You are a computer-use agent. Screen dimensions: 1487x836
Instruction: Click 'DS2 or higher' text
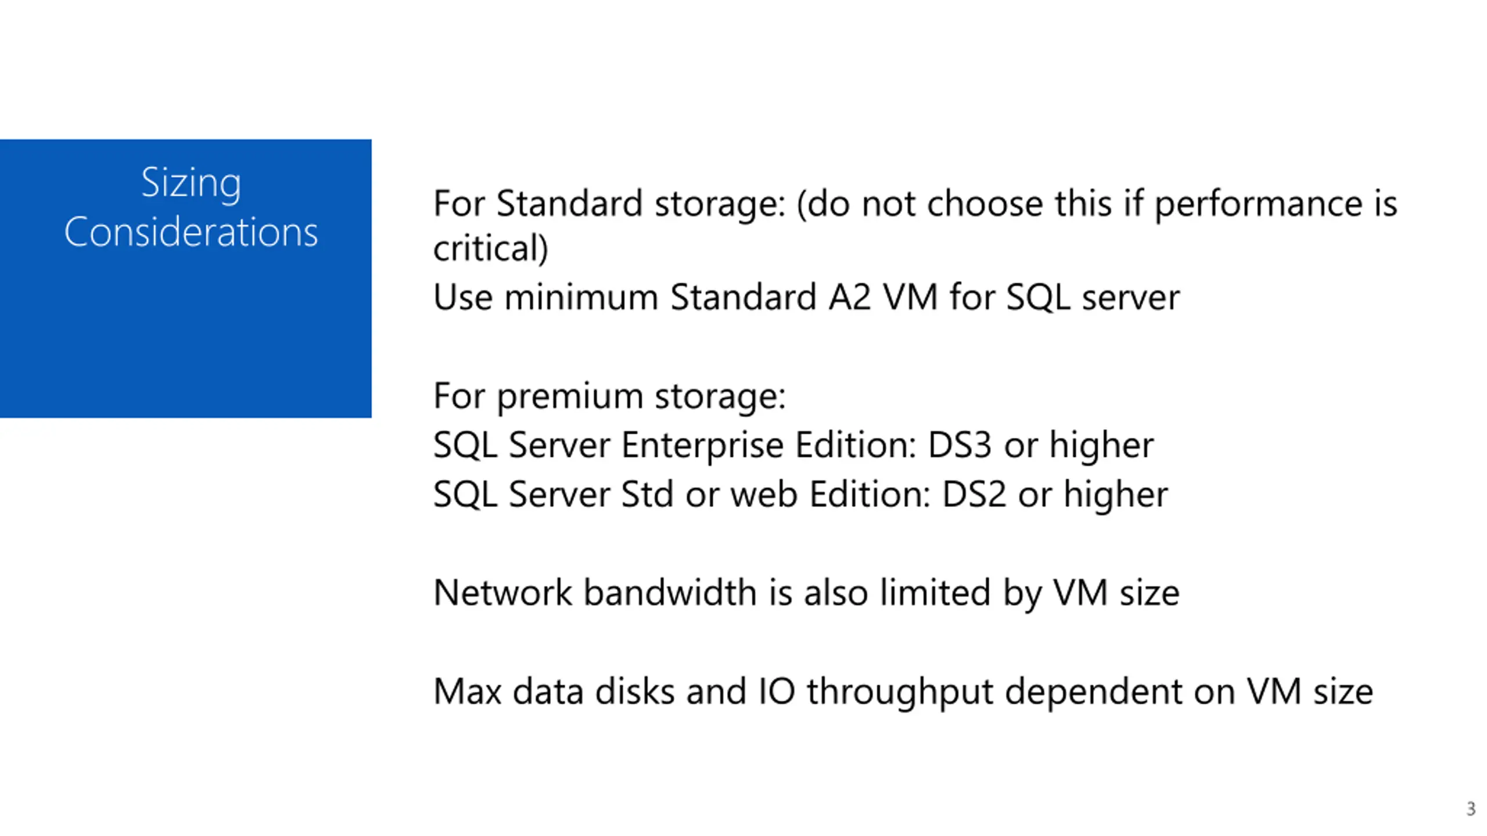[1055, 495]
